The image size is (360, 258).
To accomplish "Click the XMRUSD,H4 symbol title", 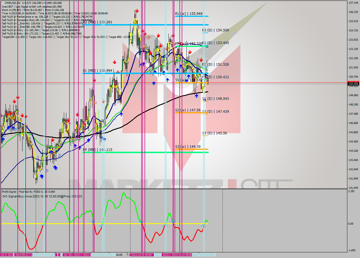I will pyautogui.click(x=13, y=3).
